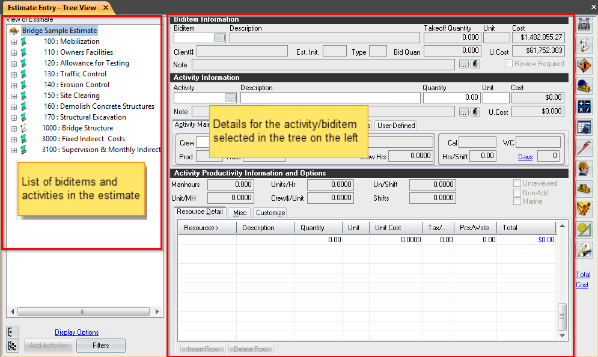
Task: Check the Unreviewed checkbox
Action: [x=517, y=184]
